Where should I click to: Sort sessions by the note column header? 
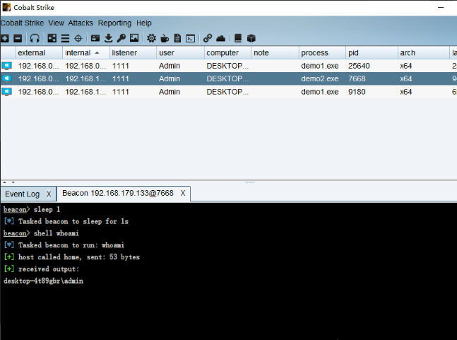(275, 53)
